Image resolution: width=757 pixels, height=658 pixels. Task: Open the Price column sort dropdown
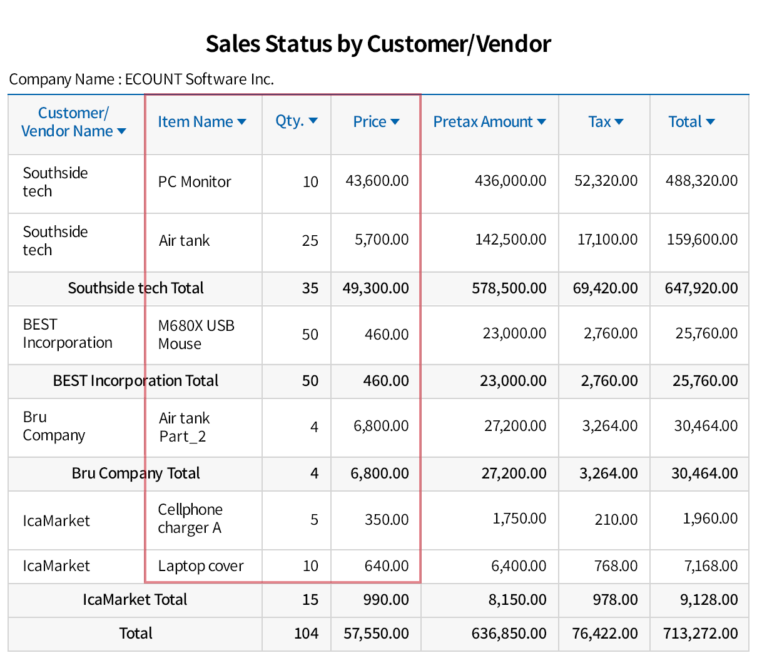[x=397, y=122]
